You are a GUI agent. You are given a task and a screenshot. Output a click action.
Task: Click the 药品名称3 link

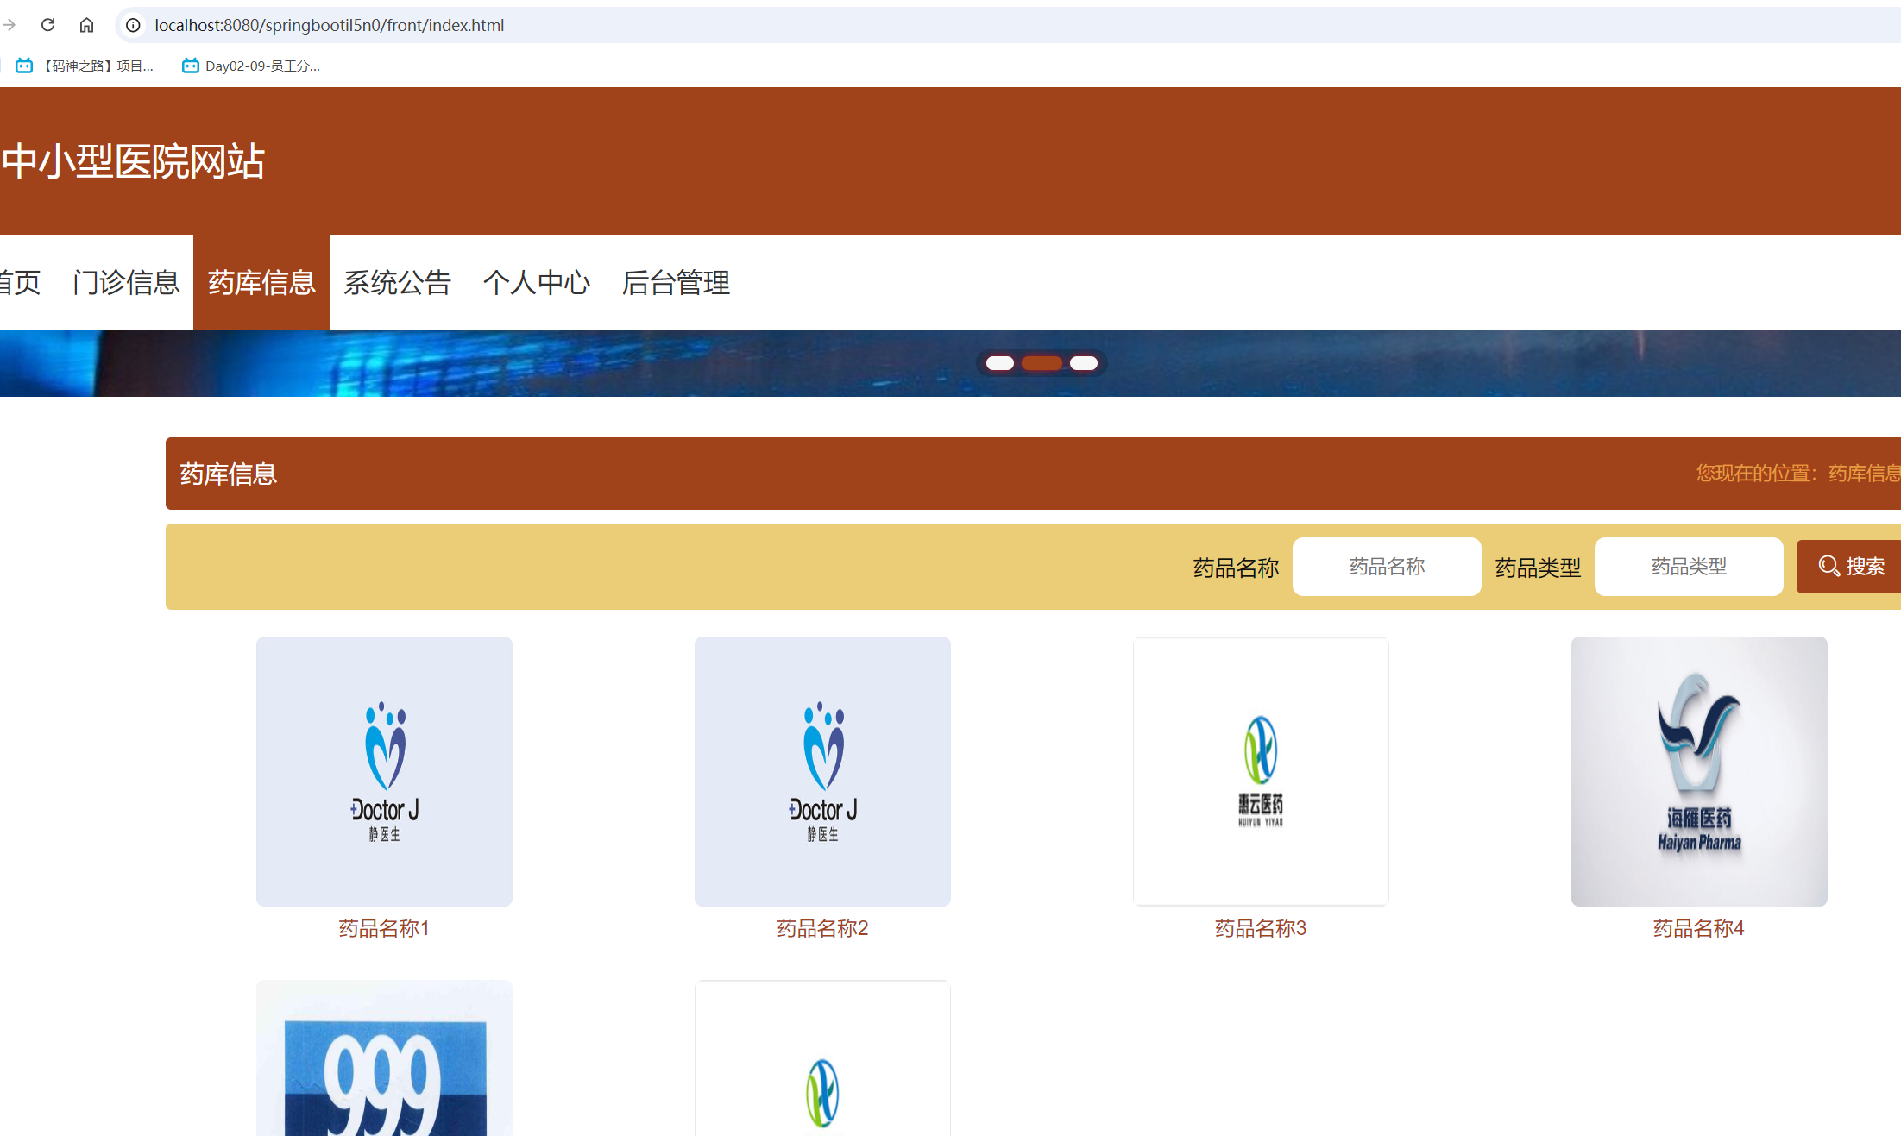click(1260, 927)
